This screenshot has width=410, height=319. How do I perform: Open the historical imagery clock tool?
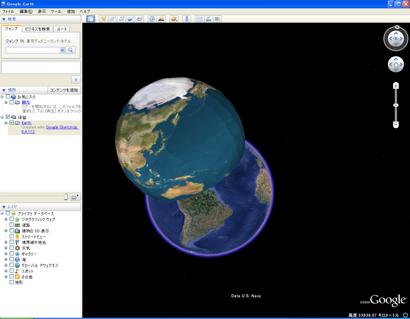tap(152, 19)
